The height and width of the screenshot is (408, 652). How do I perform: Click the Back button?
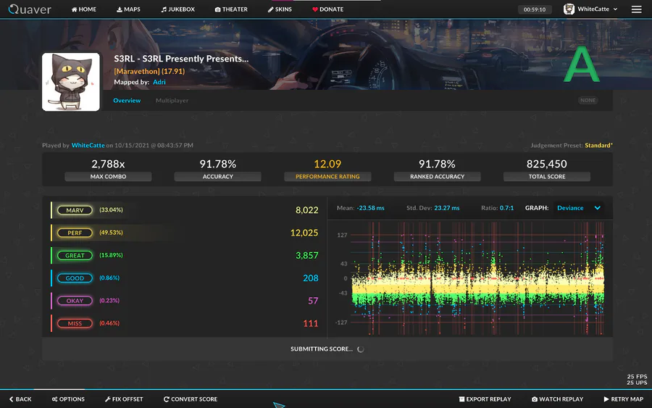coord(20,399)
